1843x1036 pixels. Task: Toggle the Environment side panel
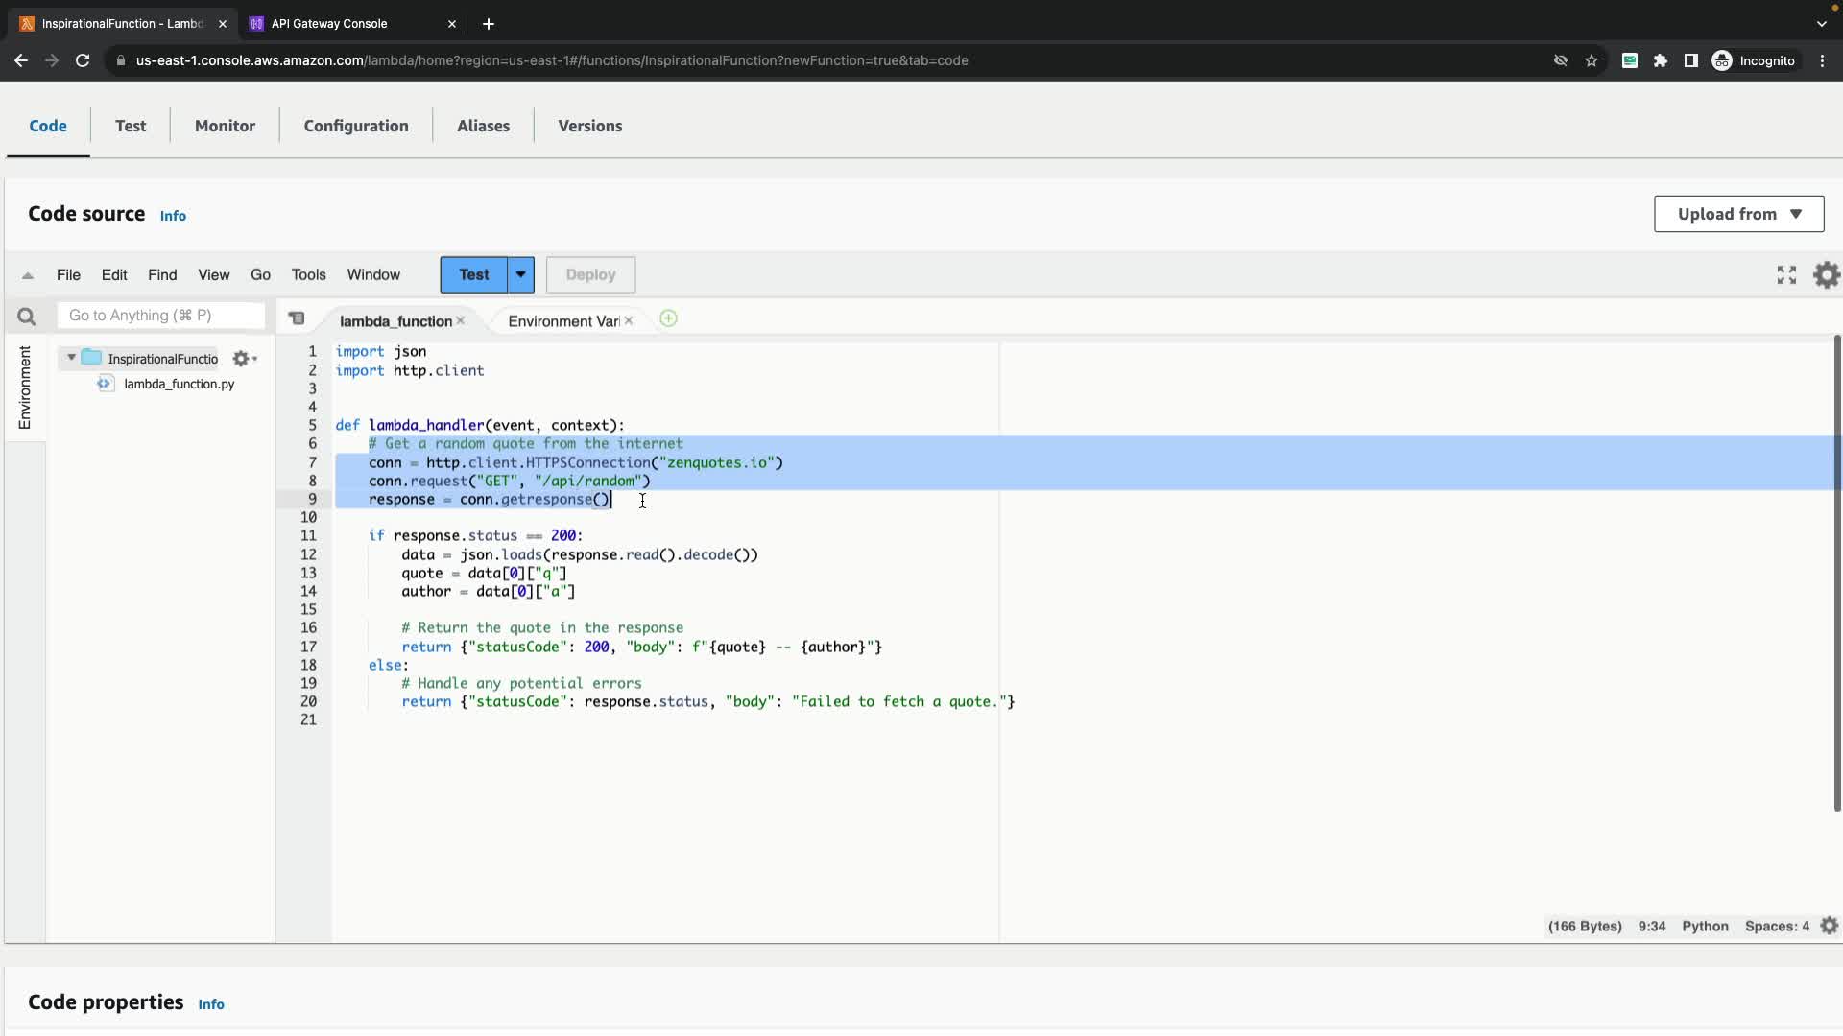pos(25,388)
